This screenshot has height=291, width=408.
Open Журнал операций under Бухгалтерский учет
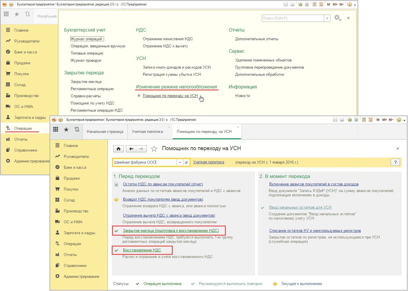(86, 39)
